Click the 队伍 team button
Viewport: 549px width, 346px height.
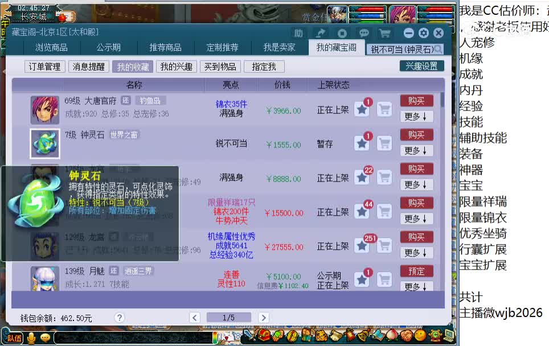[13, 337]
